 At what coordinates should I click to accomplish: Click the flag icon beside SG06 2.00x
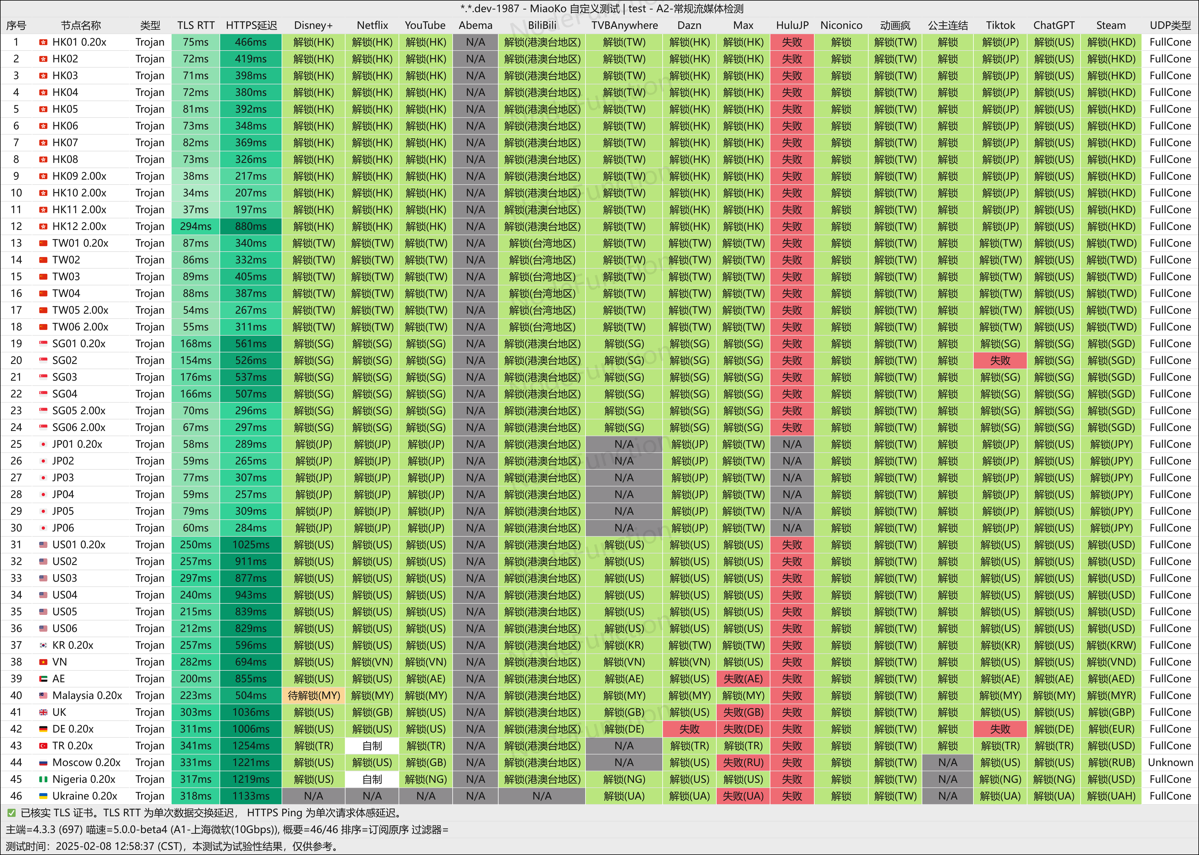(43, 428)
